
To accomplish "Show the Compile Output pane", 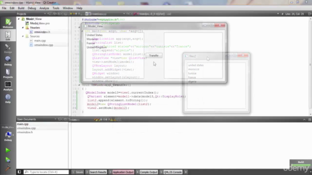I will (x=147, y=172).
